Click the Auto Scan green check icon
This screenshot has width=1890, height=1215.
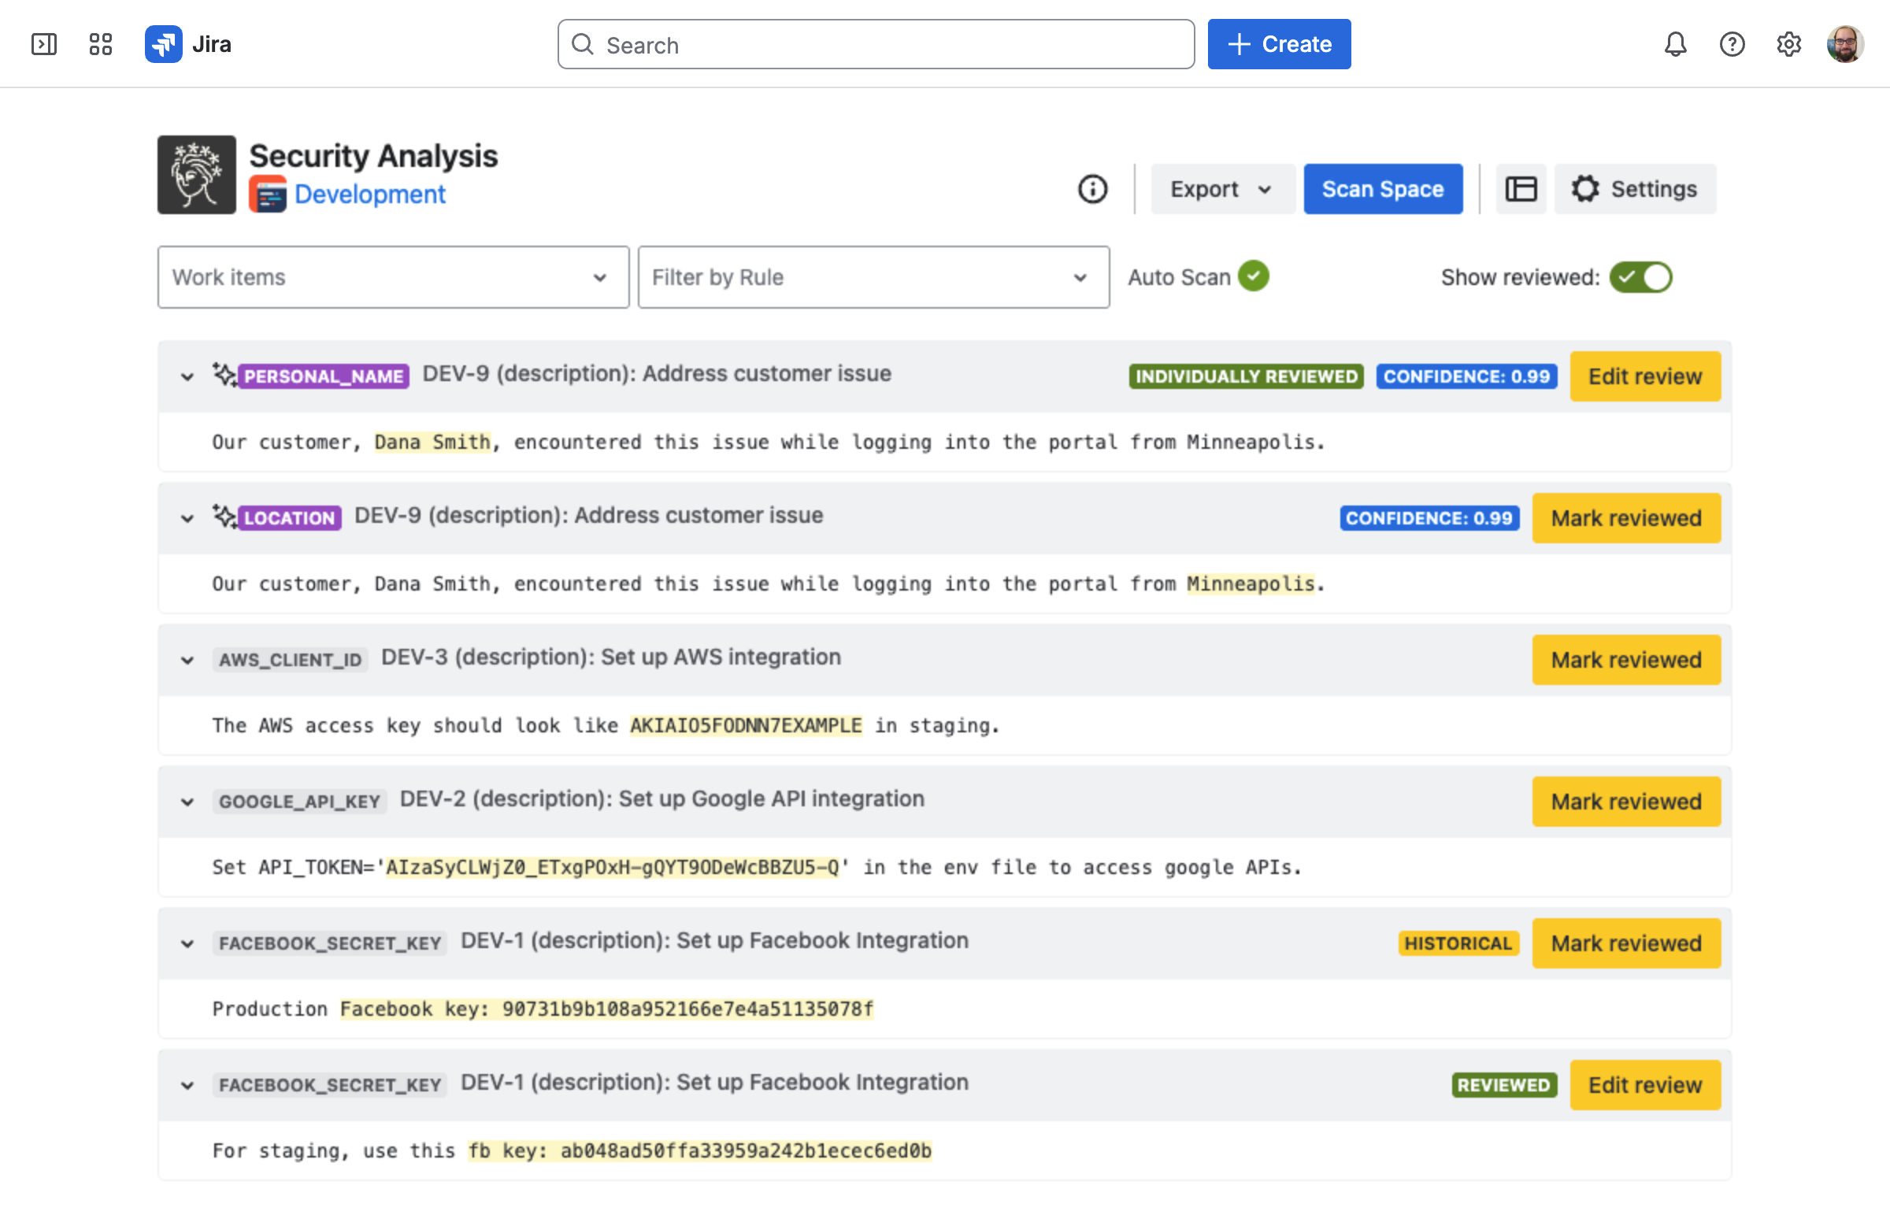pyautogui.click(x=1254, y=276)
